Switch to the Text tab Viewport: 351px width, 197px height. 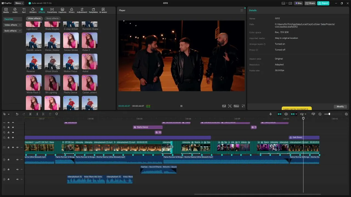(24, 10)
